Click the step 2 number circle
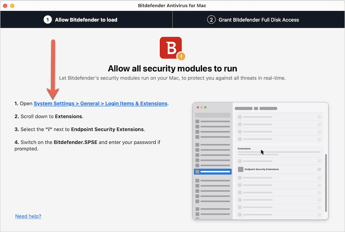The width and height of the screenshot is (345, 232). click(x=211, y=19)
